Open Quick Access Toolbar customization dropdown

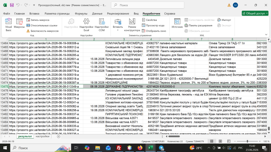(x=34, y=5)
